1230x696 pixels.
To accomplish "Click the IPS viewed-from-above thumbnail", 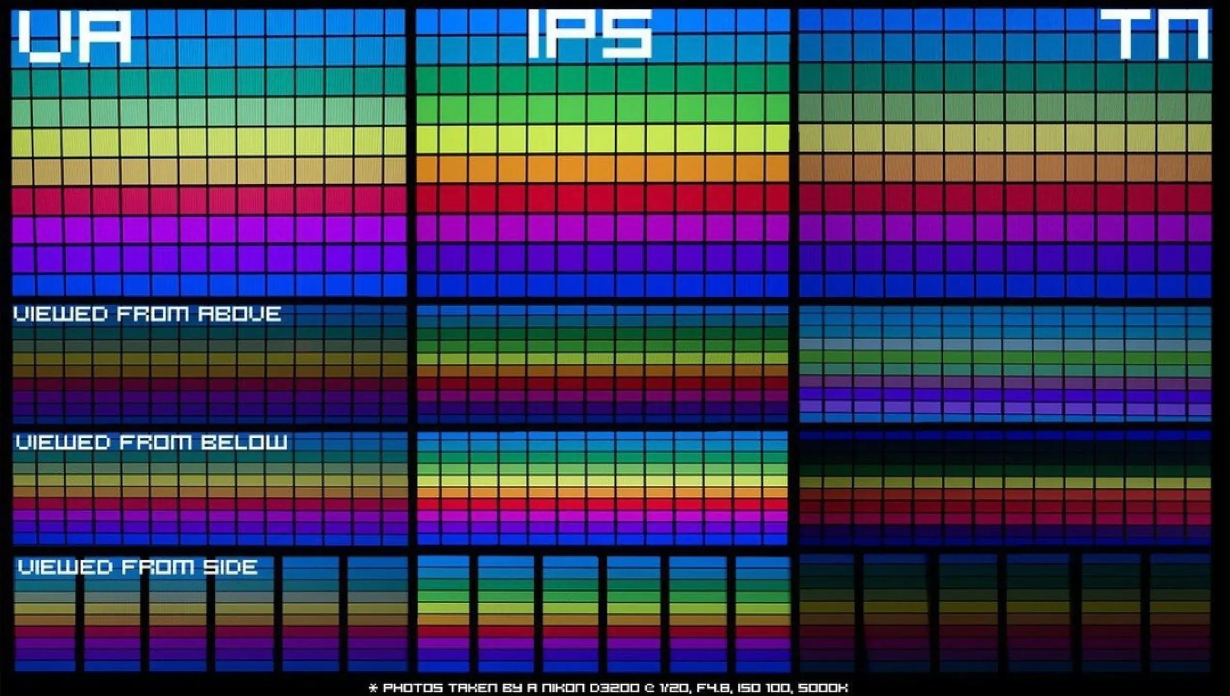I will click(x=602, y=363).
